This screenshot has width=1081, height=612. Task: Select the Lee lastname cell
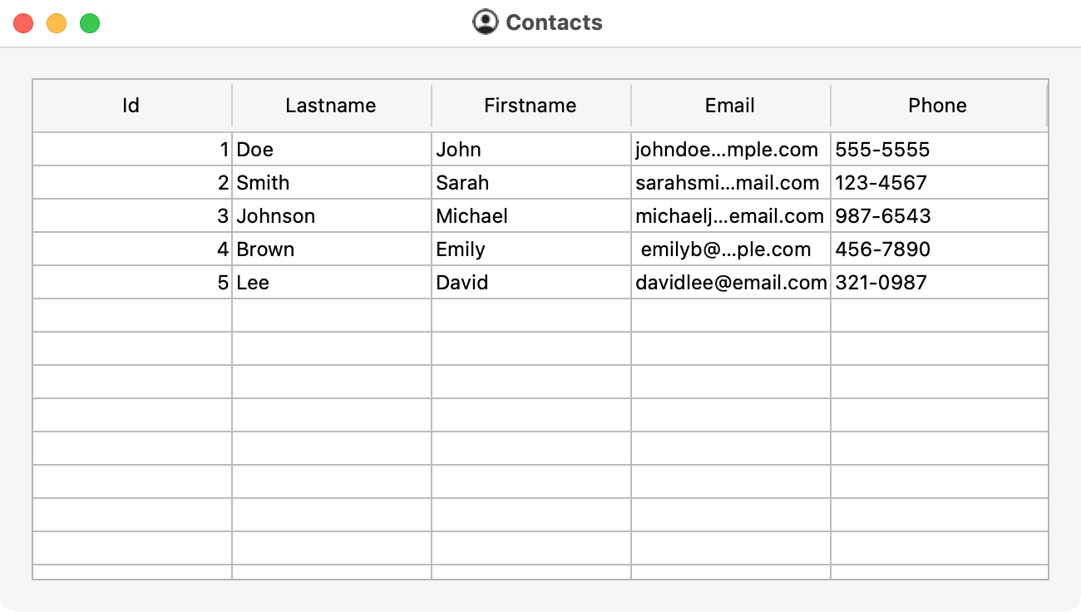click(x=331, y=283)
